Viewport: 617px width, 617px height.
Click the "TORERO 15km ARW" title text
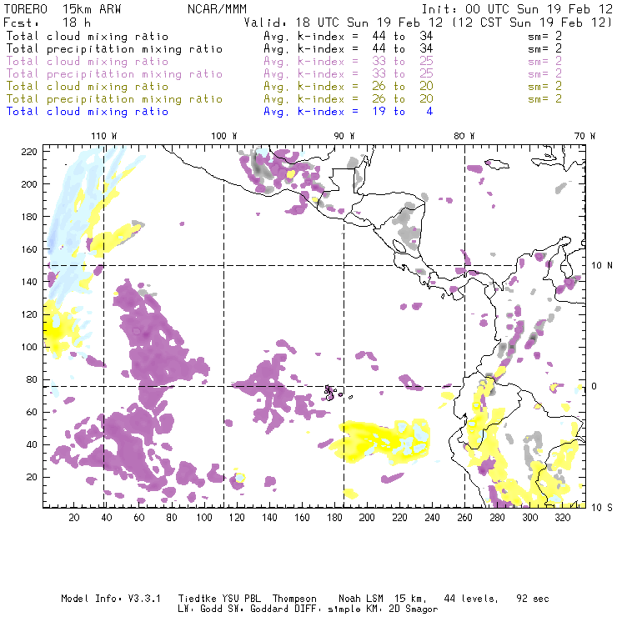click(x=63, y=9)
